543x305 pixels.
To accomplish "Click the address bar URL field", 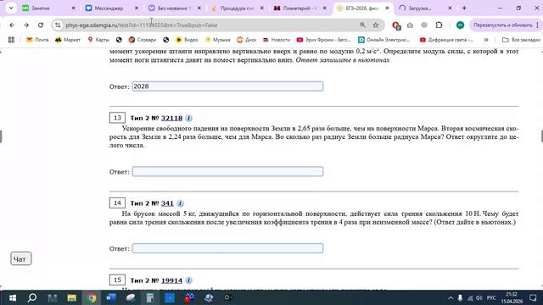I will pos(208,25).
